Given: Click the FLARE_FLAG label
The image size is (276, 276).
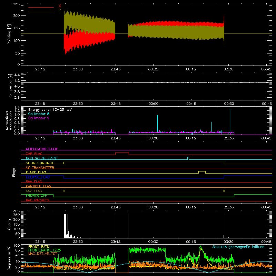Looking at the screenshot, I should coord(36,172).
